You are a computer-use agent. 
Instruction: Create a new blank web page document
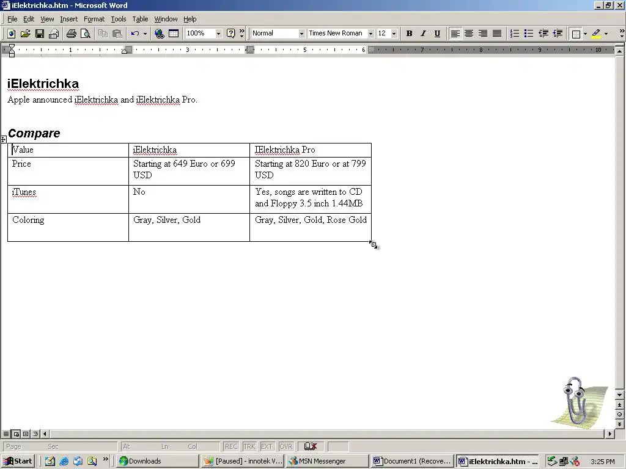click(x=11, y=34)
